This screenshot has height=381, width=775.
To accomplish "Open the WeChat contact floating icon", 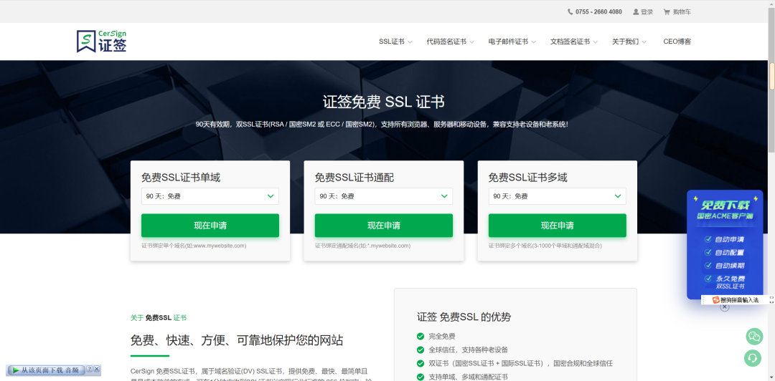I will point(753,337).
